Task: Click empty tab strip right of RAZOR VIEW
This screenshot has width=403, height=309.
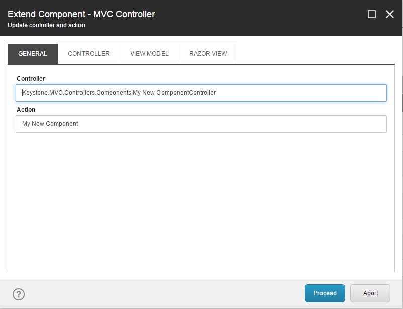Action: click(312, 54)
